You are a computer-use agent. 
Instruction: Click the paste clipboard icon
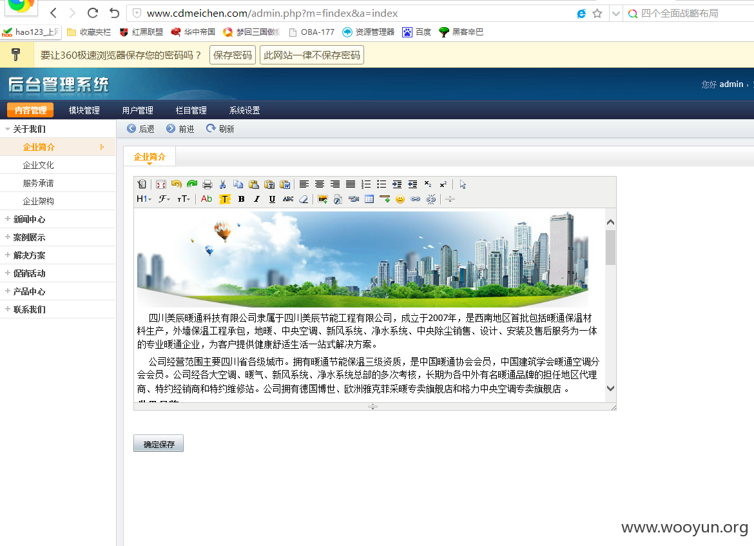(254, 184)
